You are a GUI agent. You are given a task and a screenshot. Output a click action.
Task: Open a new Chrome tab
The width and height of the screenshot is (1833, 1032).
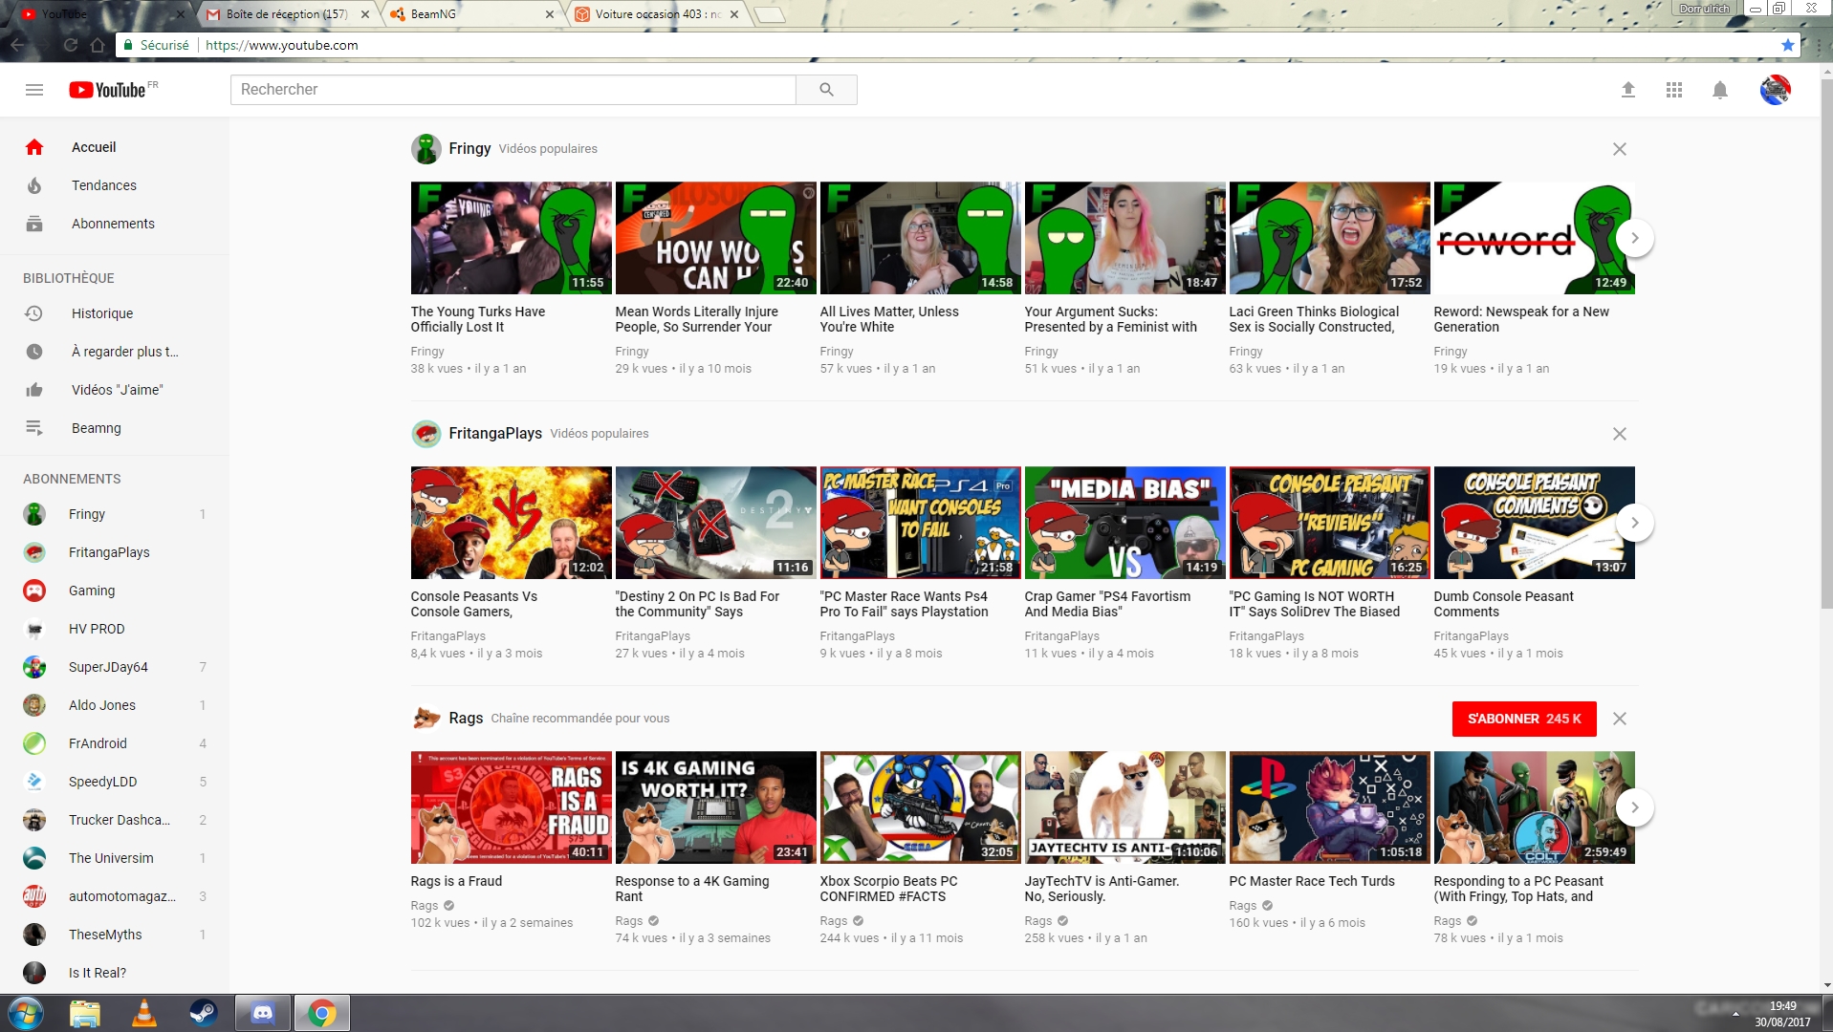(x=770, y=14)
